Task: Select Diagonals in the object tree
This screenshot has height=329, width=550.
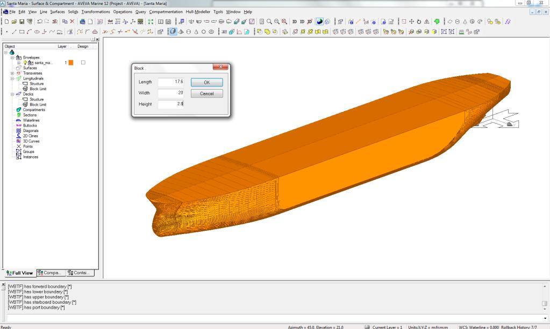Action: pyautogui.click(x=31, y=131)
